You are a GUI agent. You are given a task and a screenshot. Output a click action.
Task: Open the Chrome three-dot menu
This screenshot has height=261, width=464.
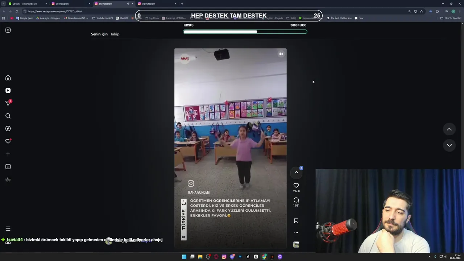460,11
